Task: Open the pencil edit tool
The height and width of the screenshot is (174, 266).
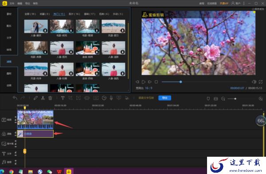Action: pyautogui.click(x=35, y=98)
